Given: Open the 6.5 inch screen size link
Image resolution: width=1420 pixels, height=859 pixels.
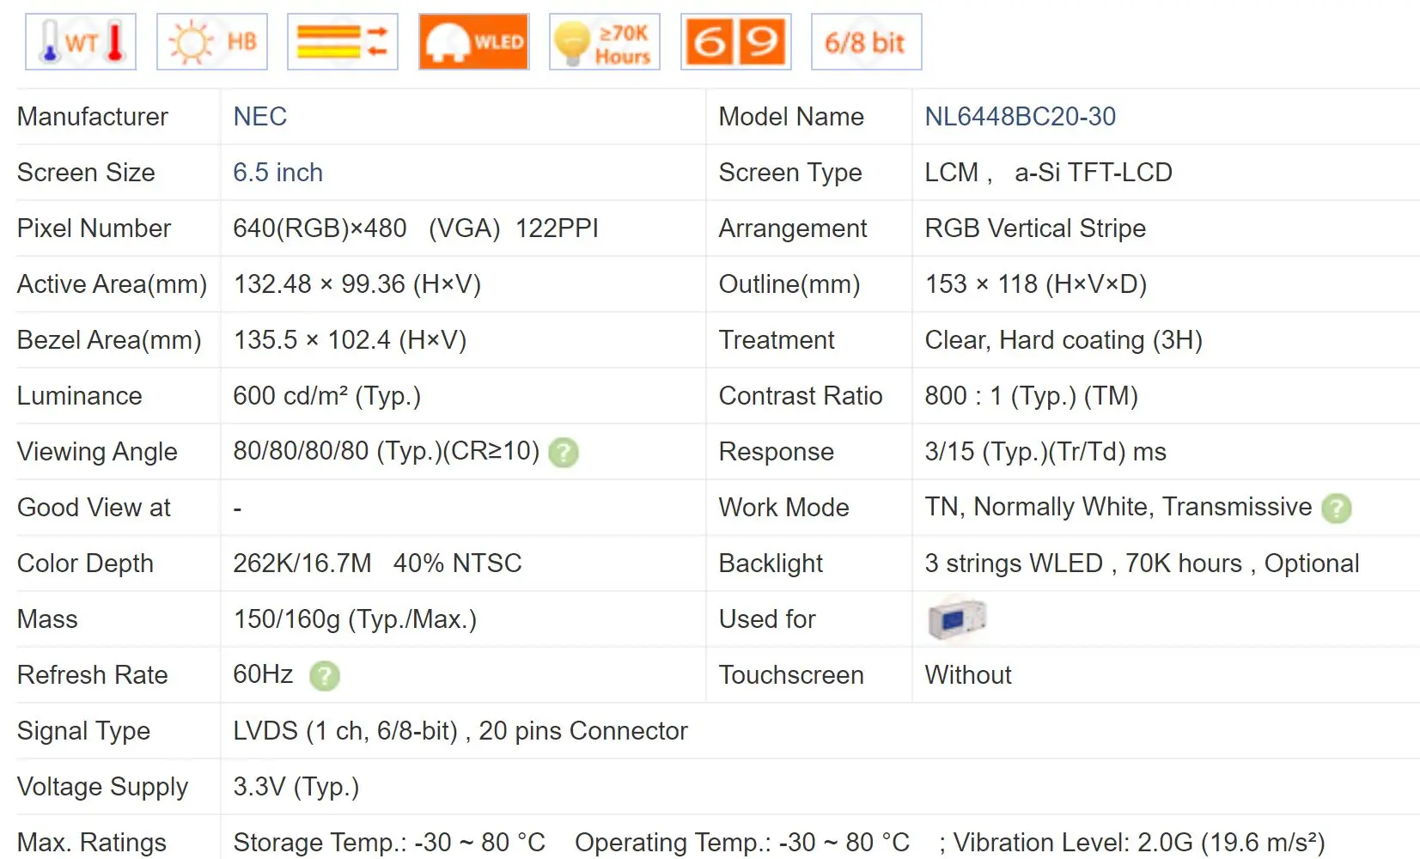Looking at the screenshot, I should click(x=278, y=173).
